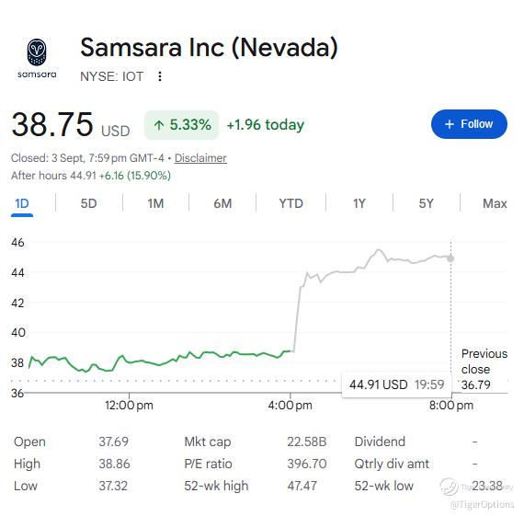Show the Max time range chart
The height and width of the screenshot is (516, 524).
(x=495, y=203)
